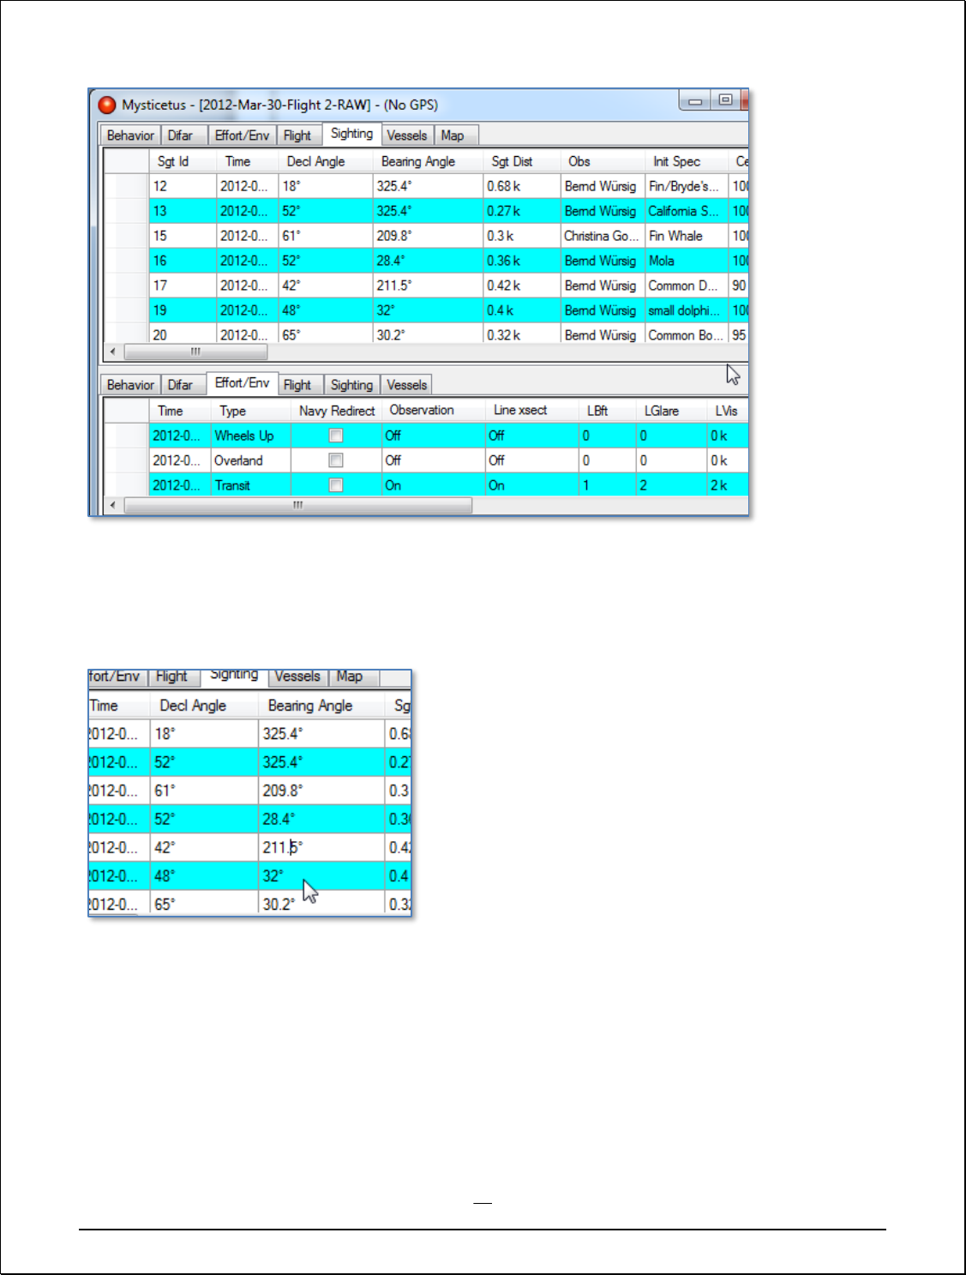Click the 65° Decl Angle cell in zoomed table
Image resolution: width=966 pixels, height=1275 pixels.
[204, 904]
